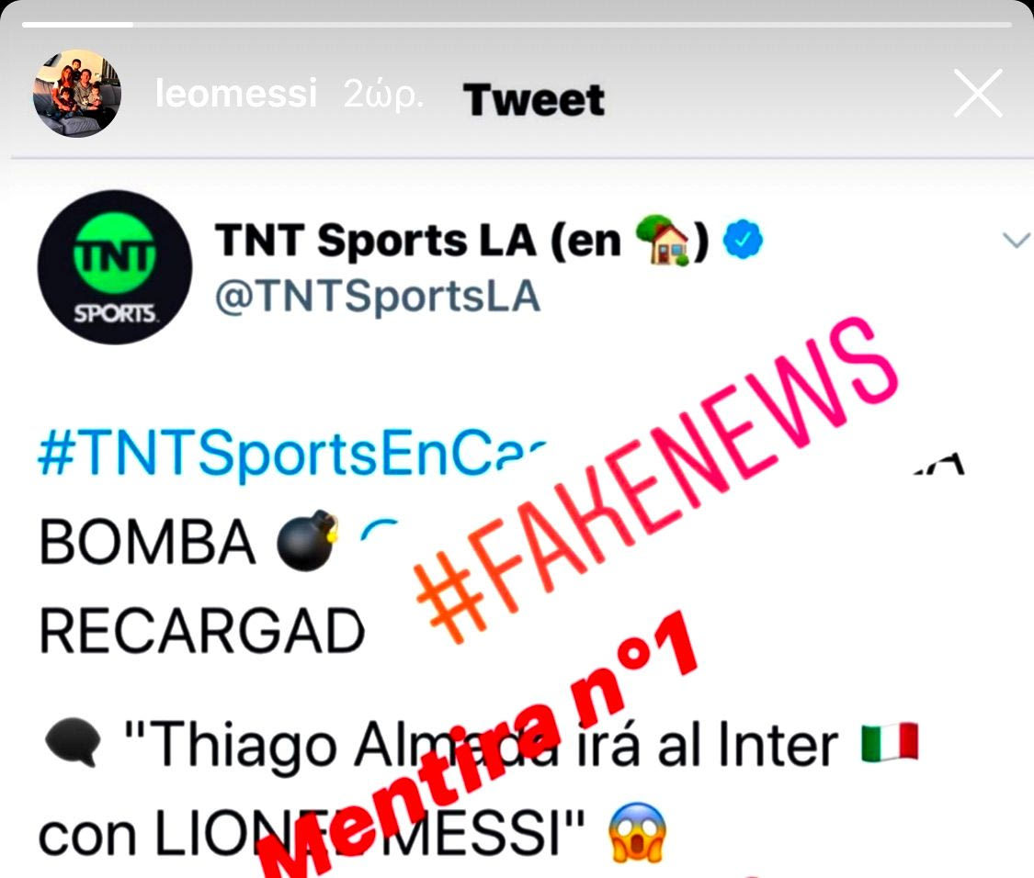Open the @TNTSportsLA handle
Viewport: 1034px width, 878px height.
(x=377, y=297)
